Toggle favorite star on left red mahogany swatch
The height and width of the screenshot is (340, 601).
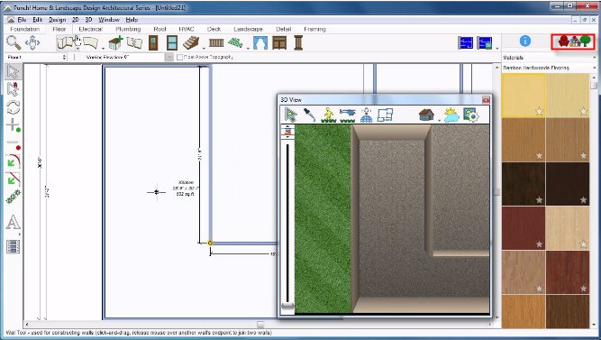pyautogui.click(x=540, y=244)
